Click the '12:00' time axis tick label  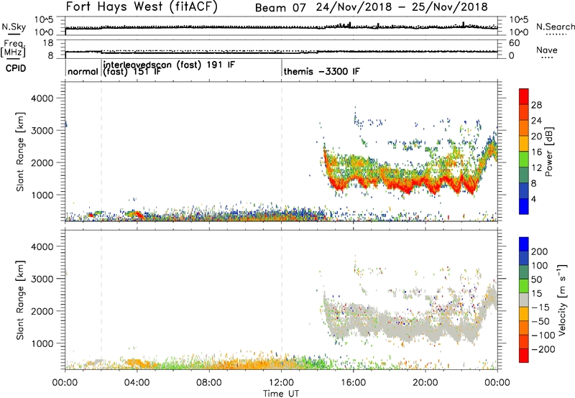[x=281, y=383]
